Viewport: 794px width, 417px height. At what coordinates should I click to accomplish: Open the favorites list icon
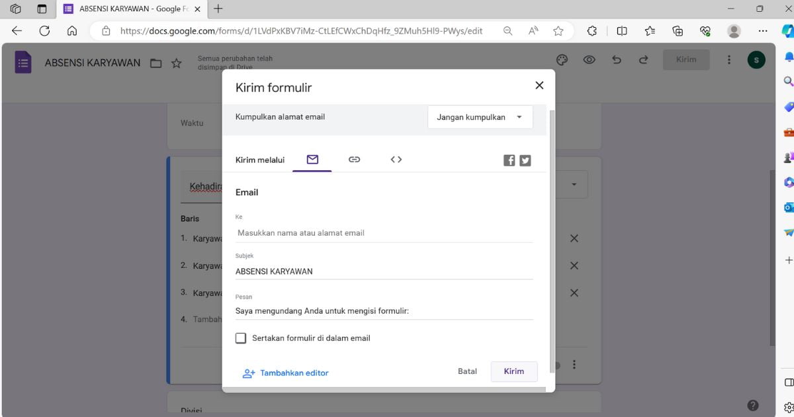[650, 30]
